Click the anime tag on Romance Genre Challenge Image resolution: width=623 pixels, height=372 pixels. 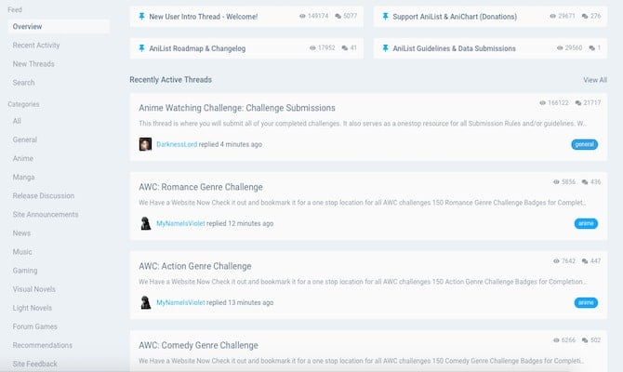click(586, 223)
